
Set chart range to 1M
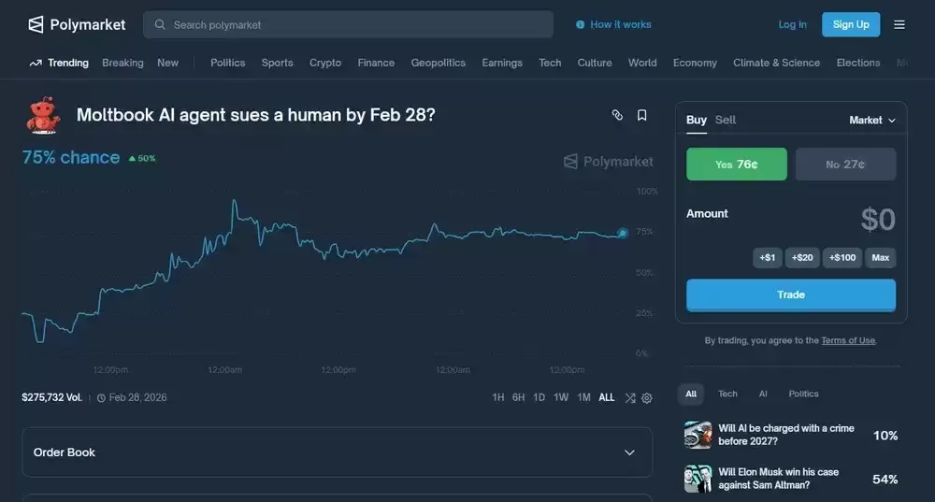583,397
